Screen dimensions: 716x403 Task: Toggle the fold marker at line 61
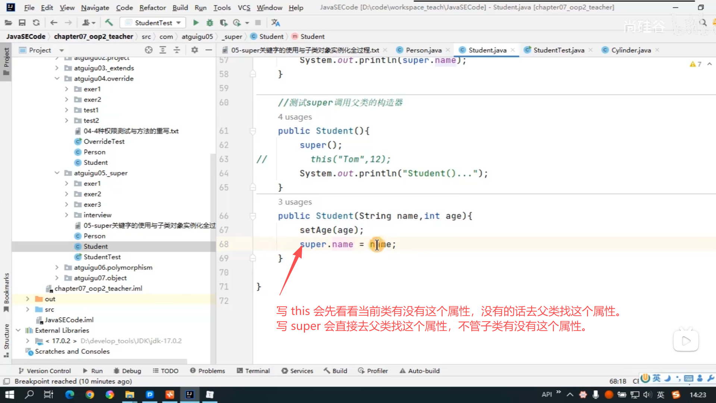253,131
